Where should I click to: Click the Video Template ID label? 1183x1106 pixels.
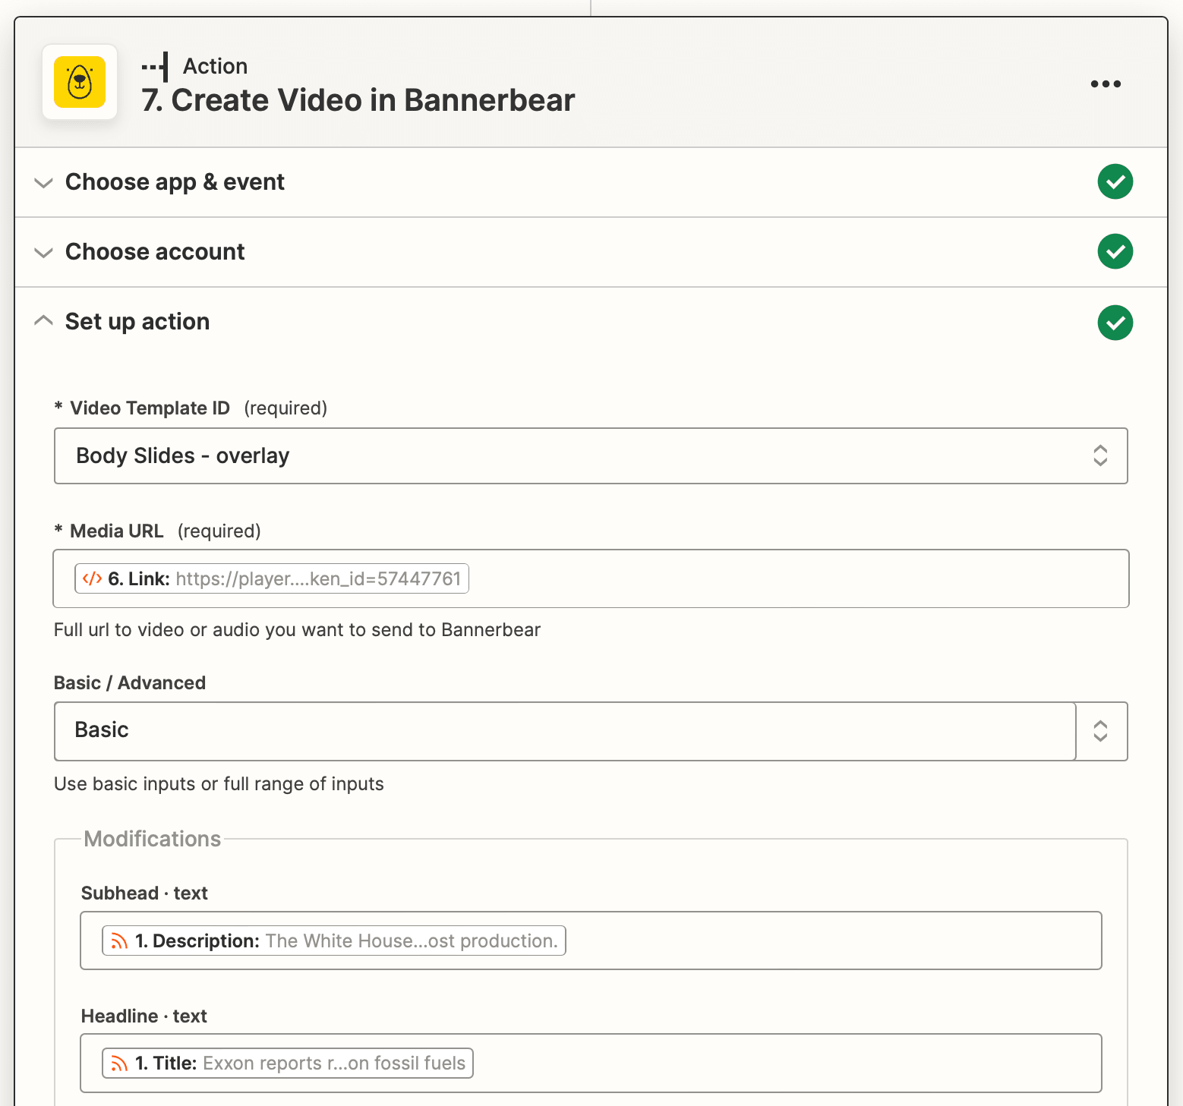(x=150, y=408)
